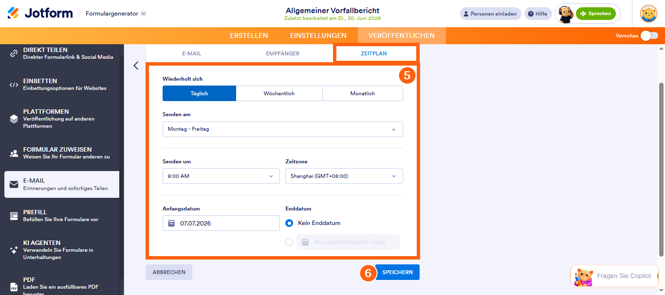Open the VERÖFFENTLICHEN tab
Viewport: 665px width, 295px height.
click(402, 35)
